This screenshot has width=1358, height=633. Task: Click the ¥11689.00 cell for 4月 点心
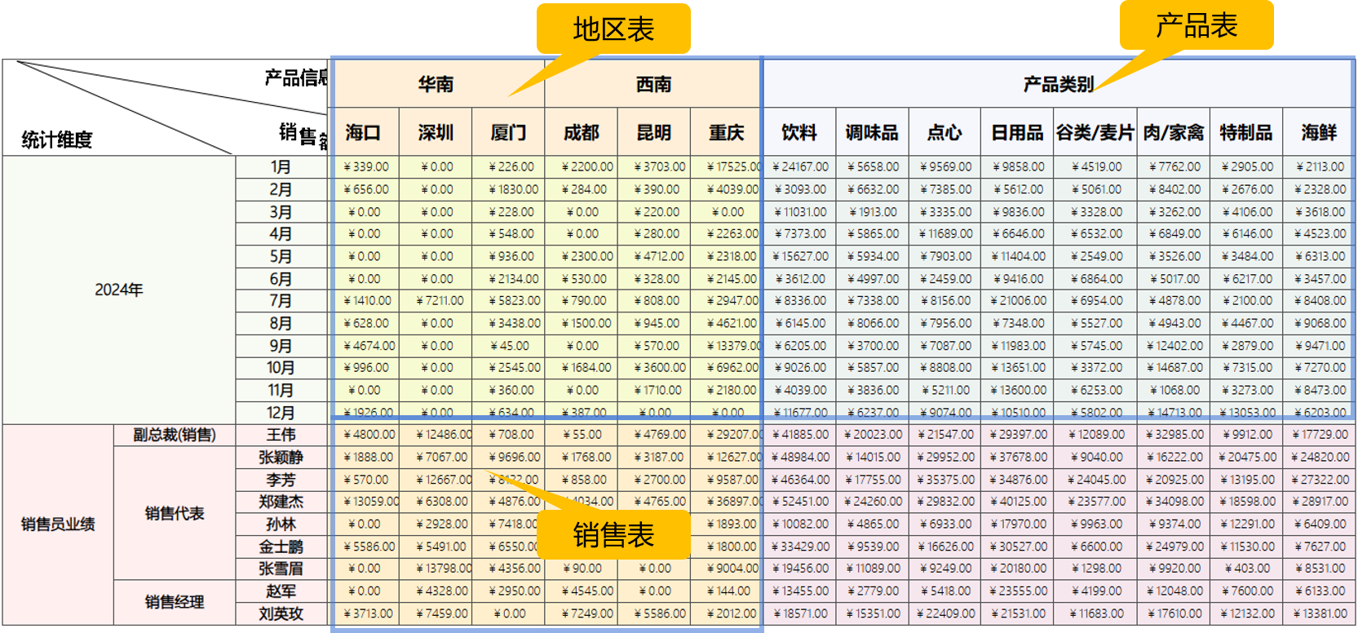click(944, 233)
